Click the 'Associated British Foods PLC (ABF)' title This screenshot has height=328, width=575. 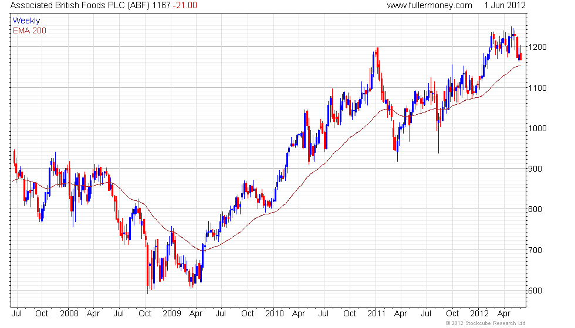tap(80, 5)
